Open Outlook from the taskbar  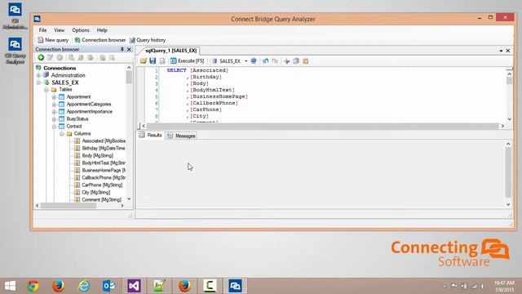tap(108, 286)
